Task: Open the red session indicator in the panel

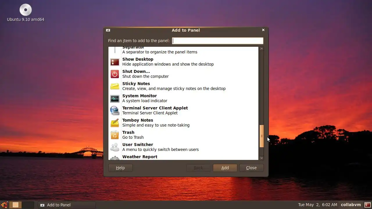Action: [368, 205]
